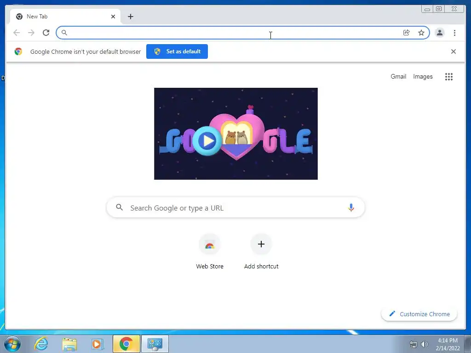Select the New Tab tab
Viewport: 471px width, 353px height.
pyautogui.click(x=65, y=17)
